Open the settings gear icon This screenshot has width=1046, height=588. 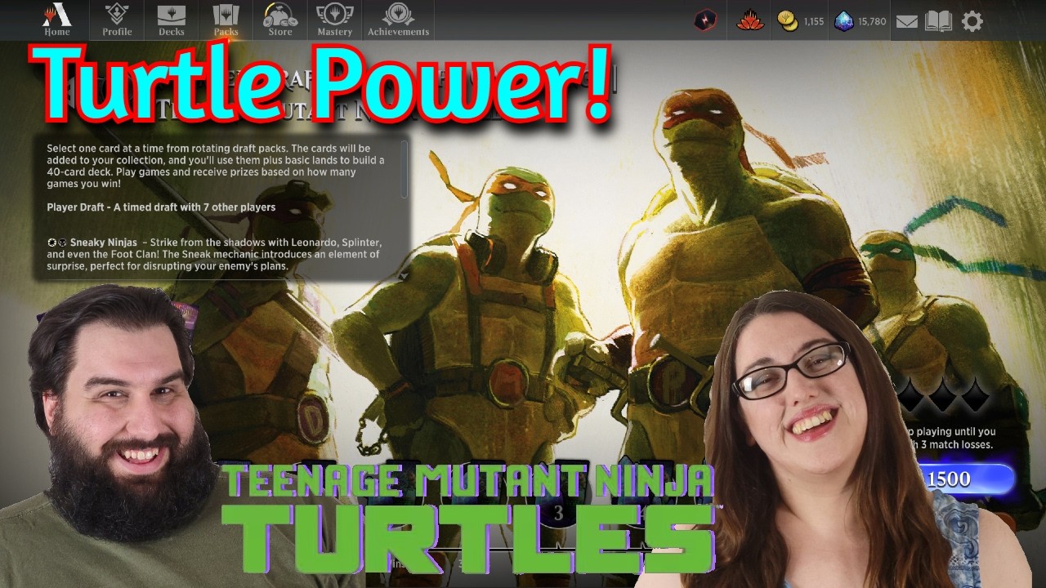[972, 21]
